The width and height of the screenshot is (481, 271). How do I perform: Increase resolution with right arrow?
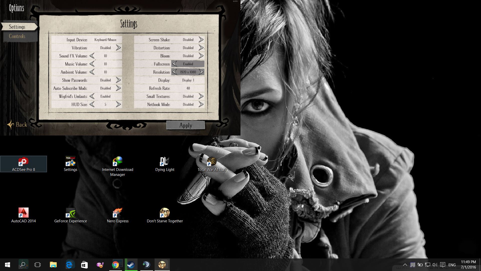201,72
